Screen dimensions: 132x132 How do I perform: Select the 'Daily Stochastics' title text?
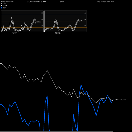click(x=7, y=2)
